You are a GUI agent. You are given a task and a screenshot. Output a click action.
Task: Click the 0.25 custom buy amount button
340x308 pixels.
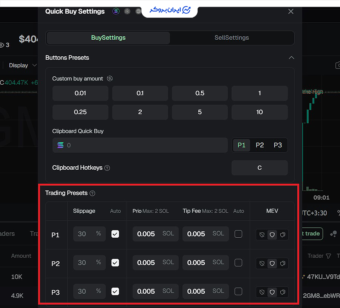[80, 112]
